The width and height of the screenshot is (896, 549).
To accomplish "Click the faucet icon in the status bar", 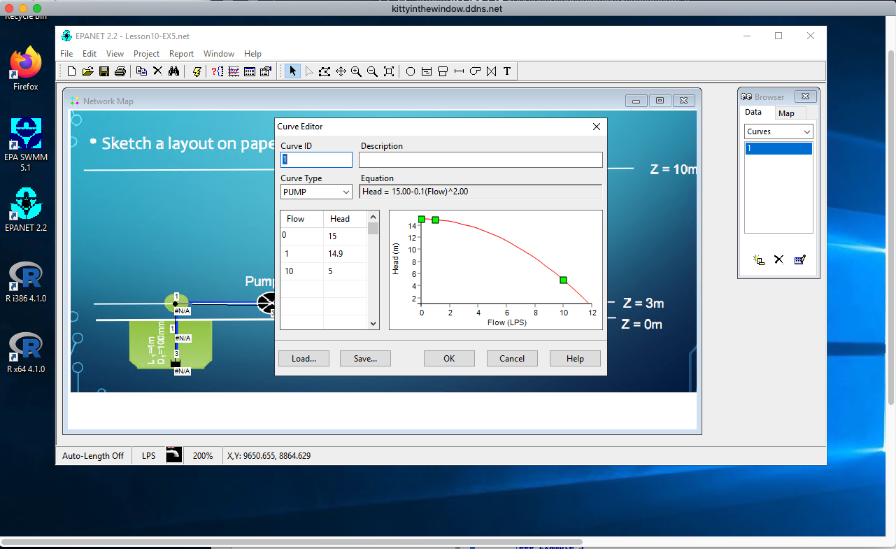I will click(174, 455).
